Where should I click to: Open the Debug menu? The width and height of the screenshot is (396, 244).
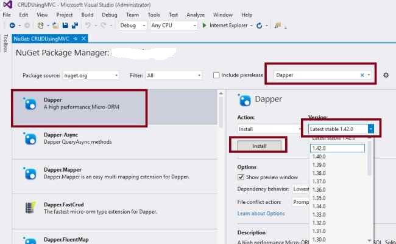tap(109, 15)
